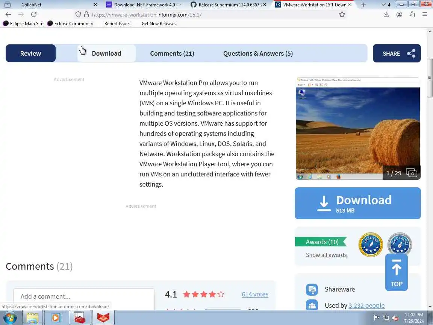Open the account profile icon

click(399, 14)
